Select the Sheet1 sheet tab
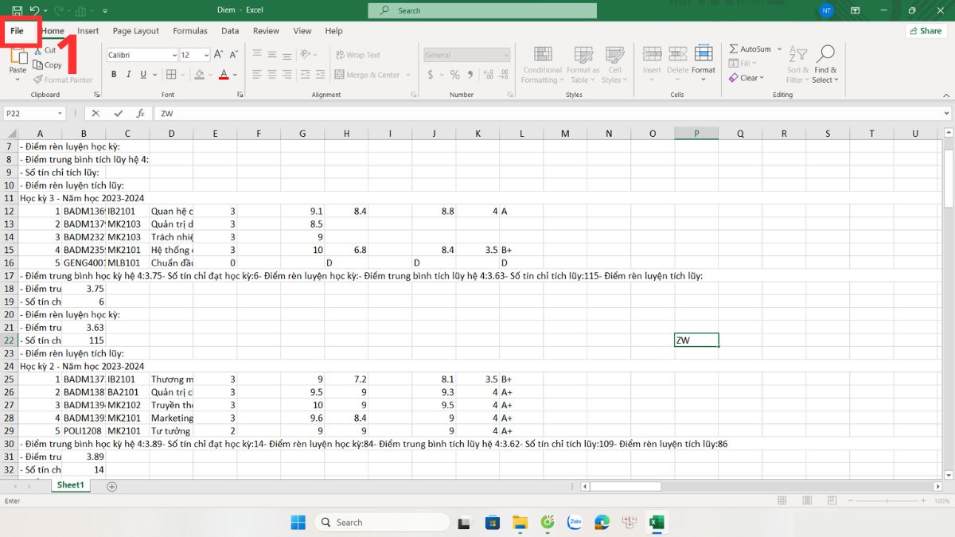Viewport: 955px width, 537px height. tap(70, 485)
